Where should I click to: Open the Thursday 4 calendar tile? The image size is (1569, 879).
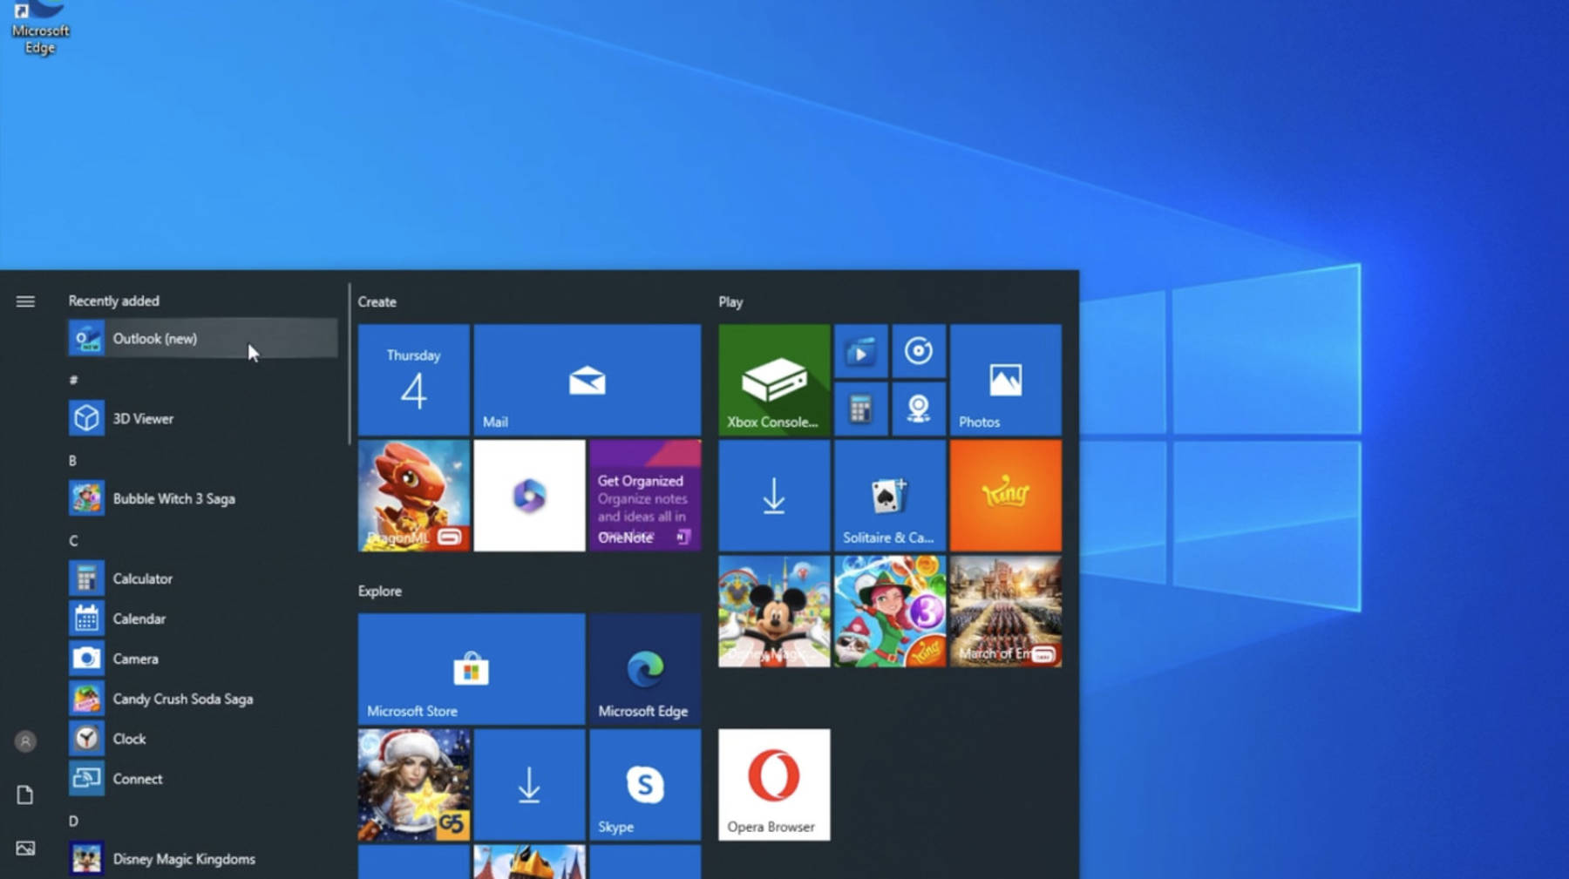click(x=414, y=380)
